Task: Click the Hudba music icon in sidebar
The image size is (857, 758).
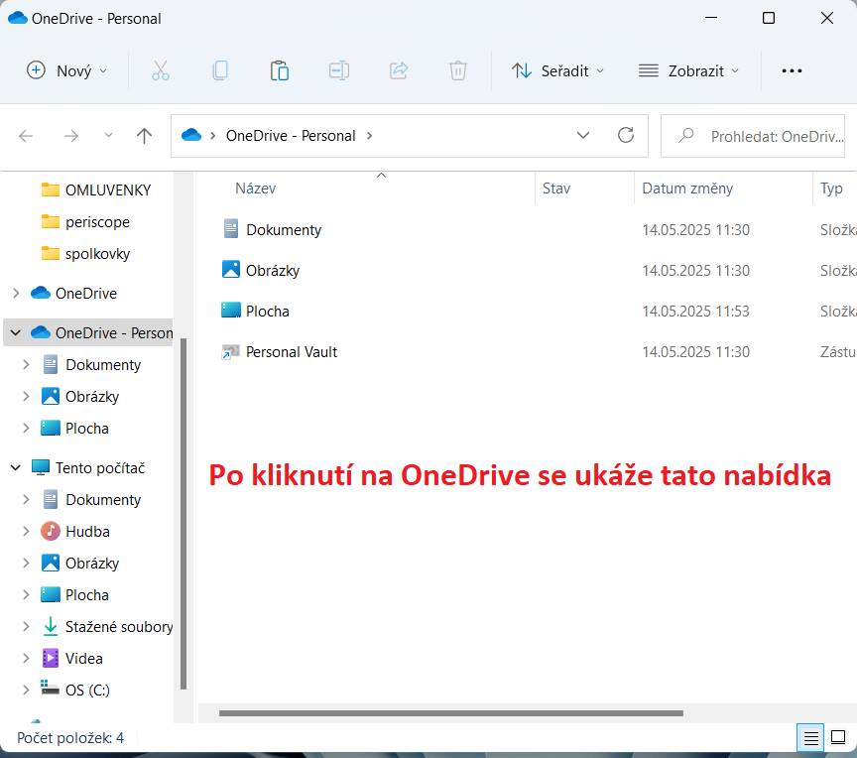Action: click(x=51, y=531)
